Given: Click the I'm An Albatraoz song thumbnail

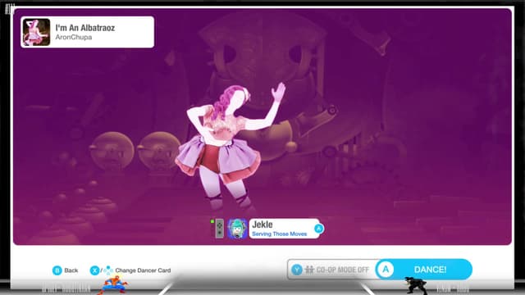Looking at the screenshot, I should tap(36, 32).
